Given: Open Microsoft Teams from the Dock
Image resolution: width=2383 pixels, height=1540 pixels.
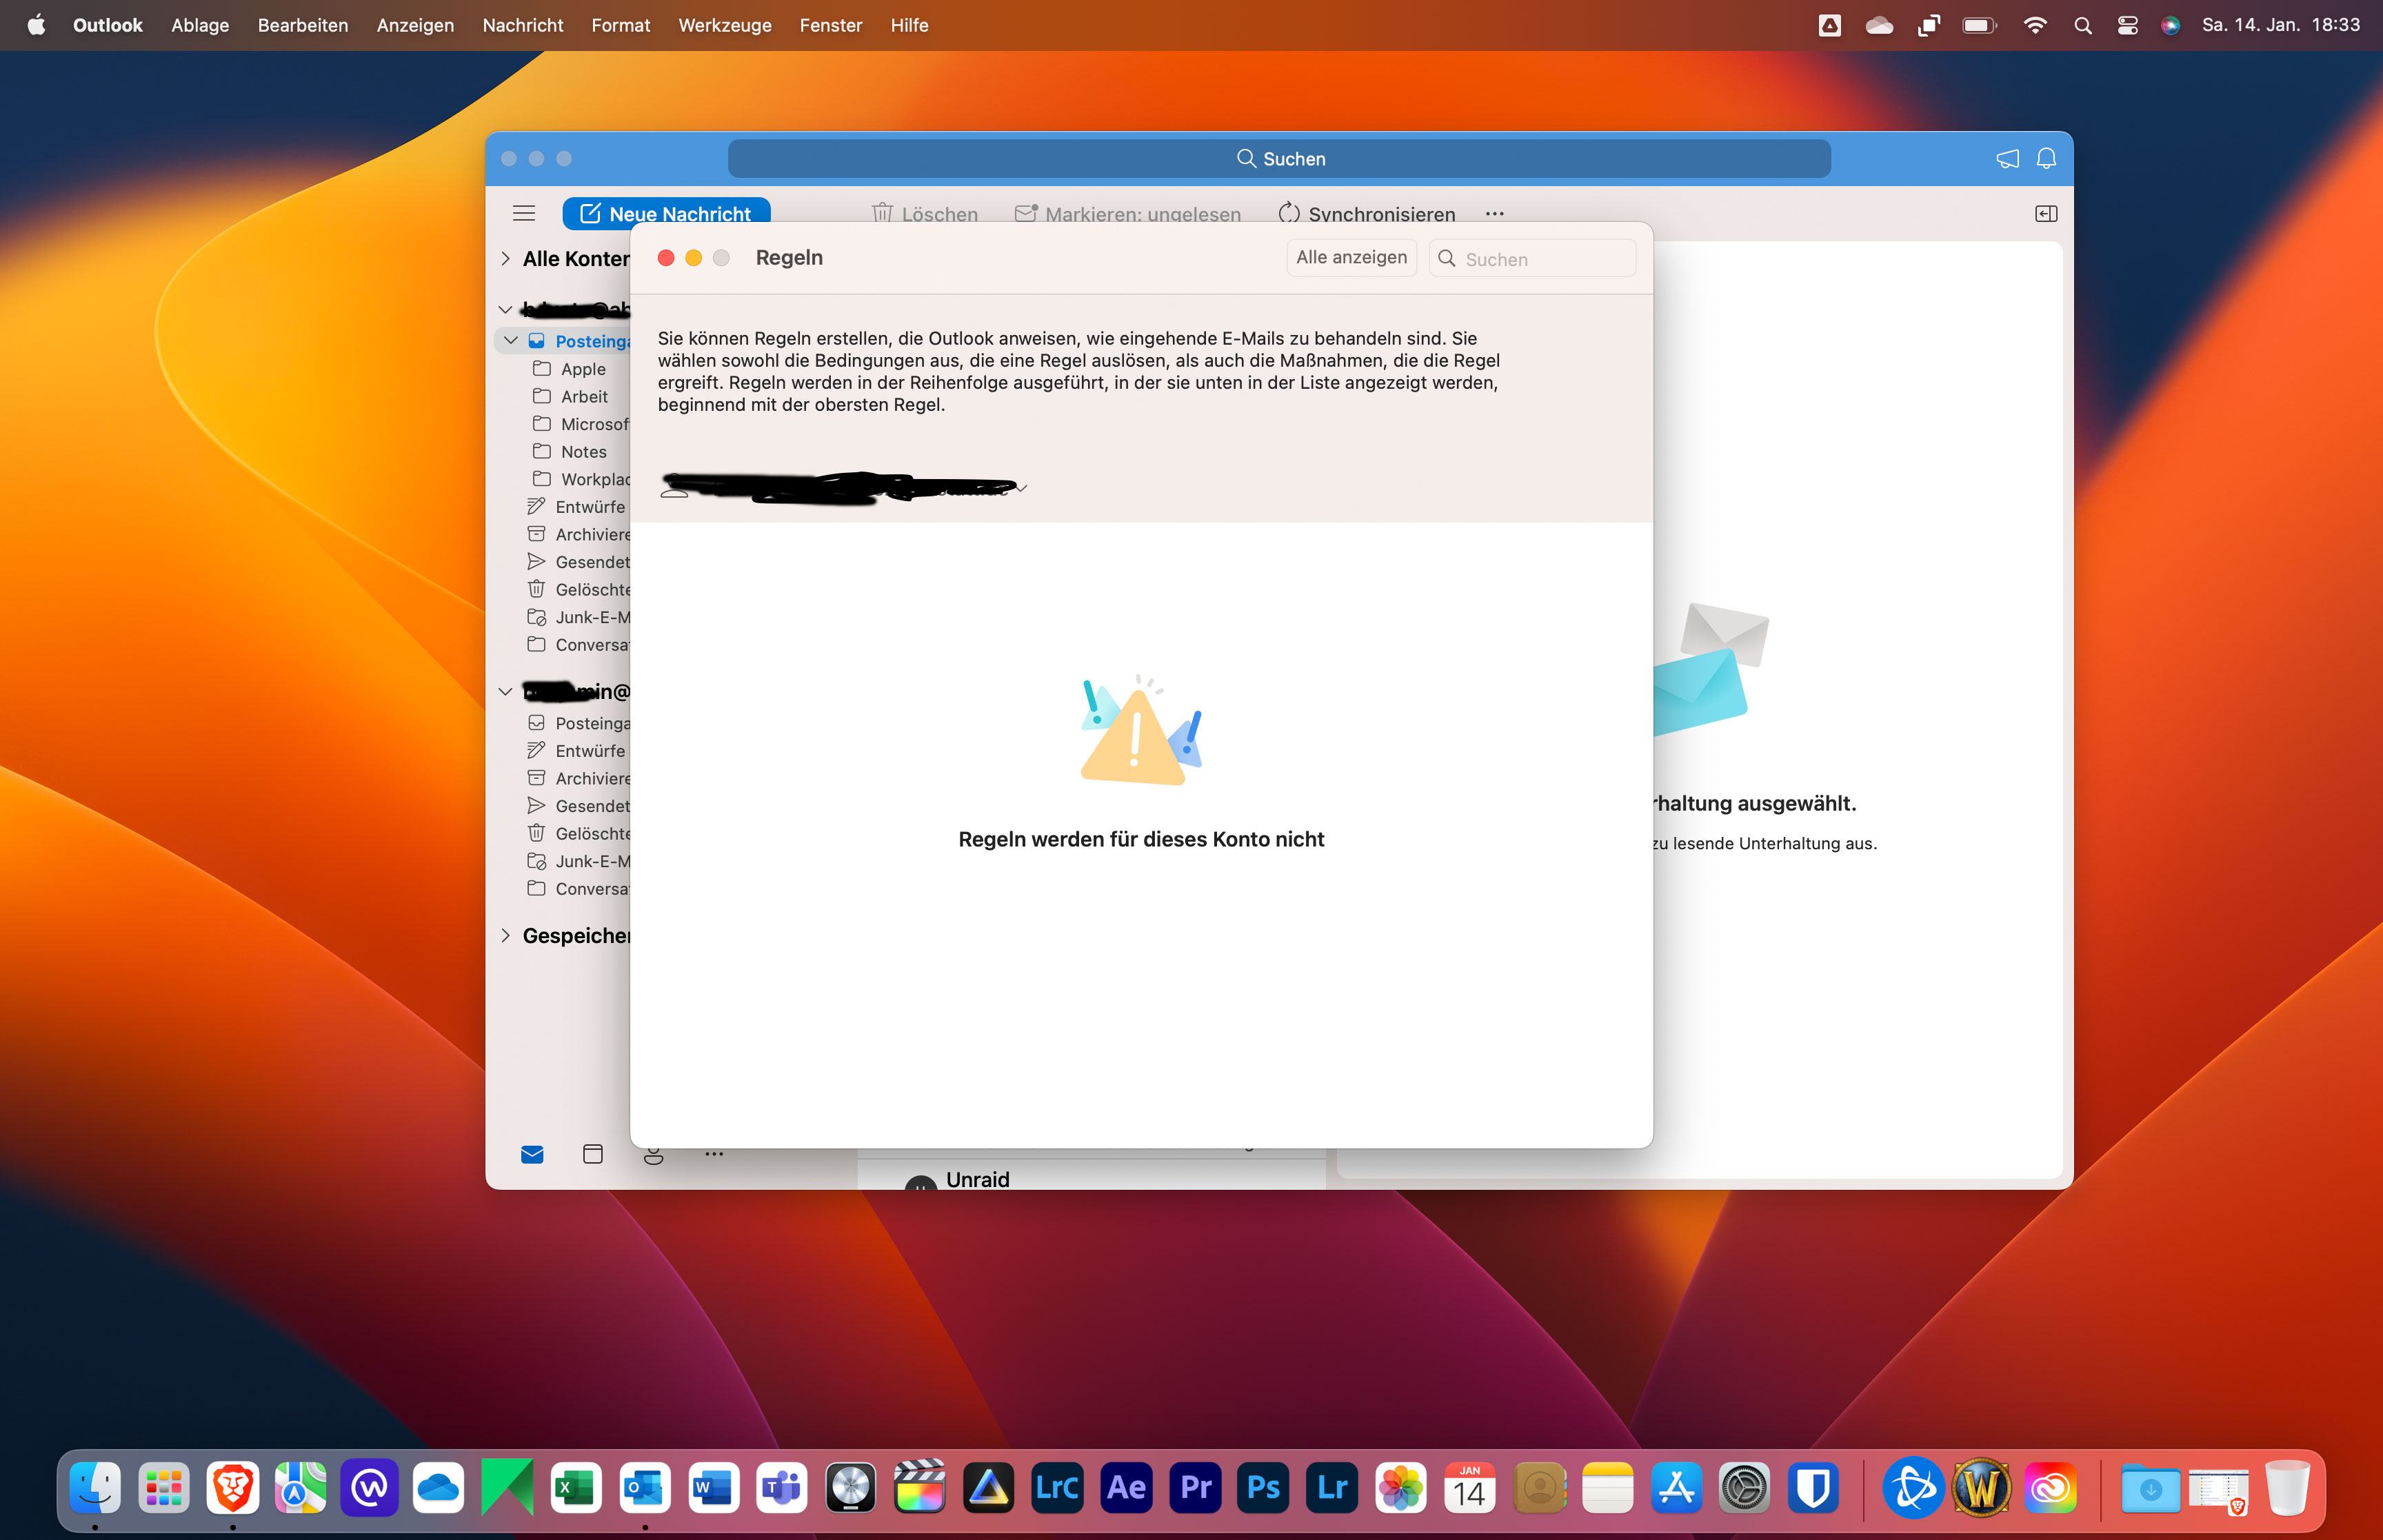Looking at the screenshot, I should pos(781,1488).
